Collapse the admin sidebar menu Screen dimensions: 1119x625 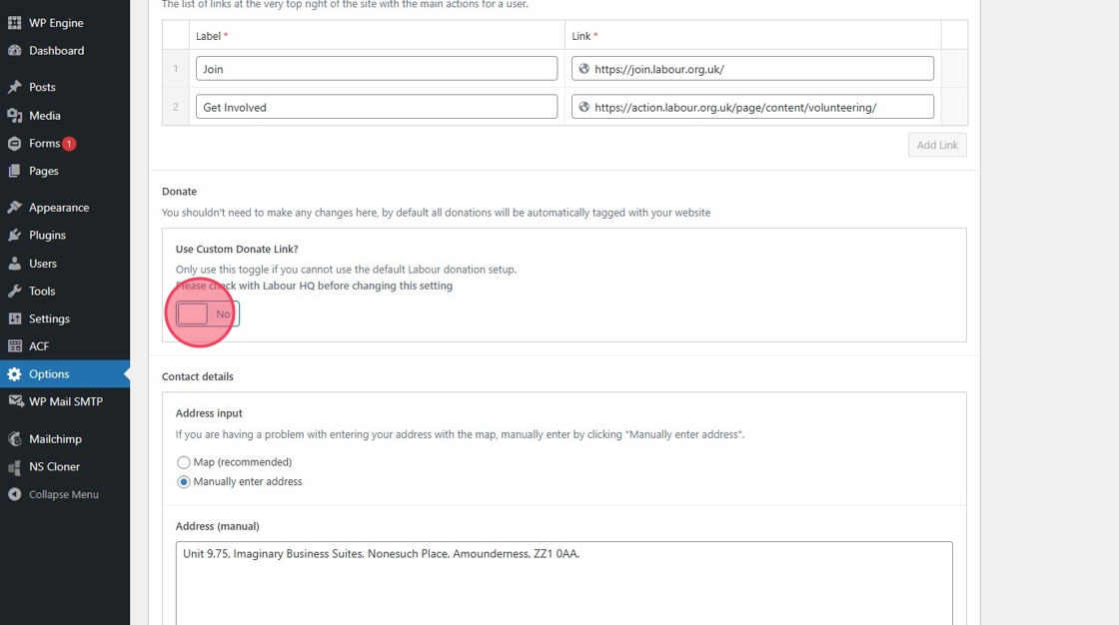(63, 495)
